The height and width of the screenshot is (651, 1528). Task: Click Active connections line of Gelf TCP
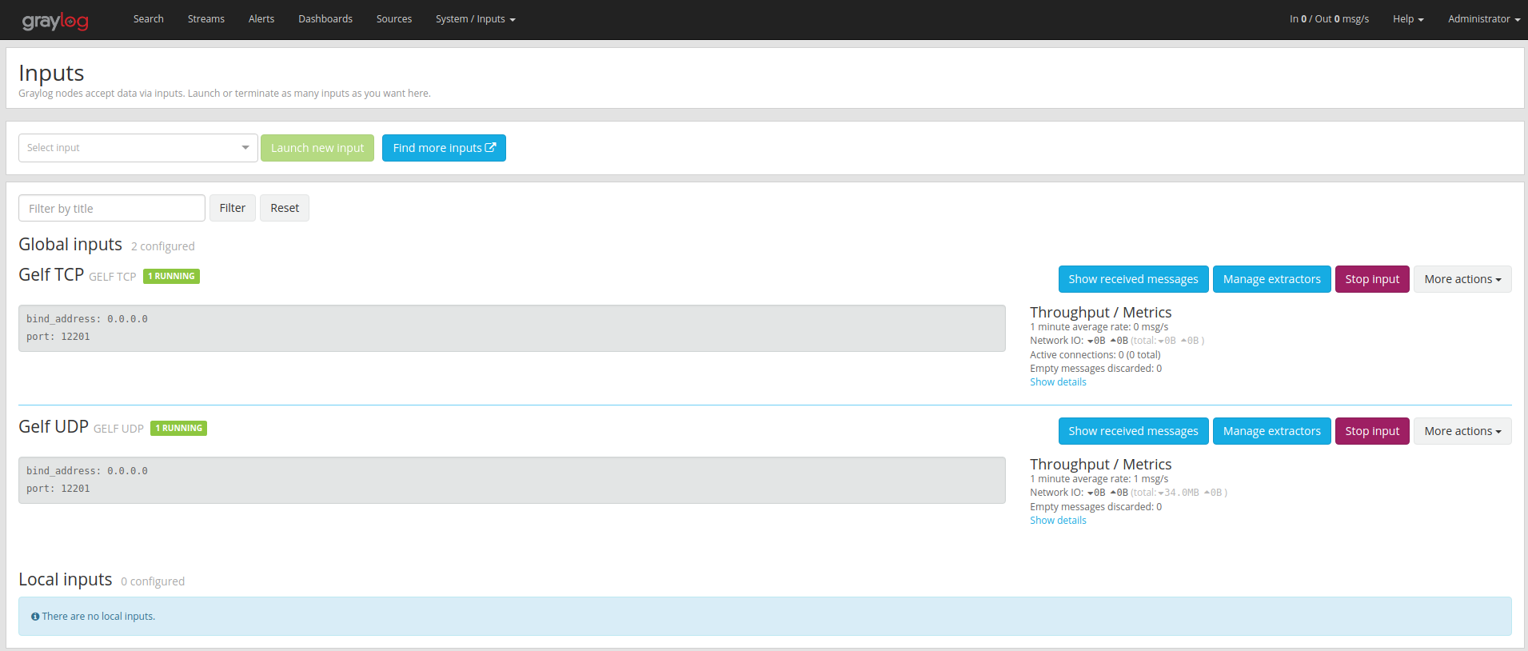[x=1095, y=355]
